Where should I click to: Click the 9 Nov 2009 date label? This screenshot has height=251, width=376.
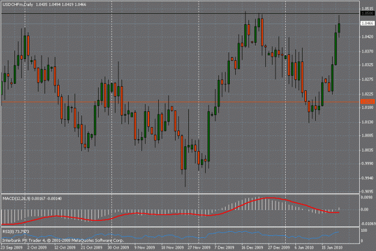tap(144, 247)
